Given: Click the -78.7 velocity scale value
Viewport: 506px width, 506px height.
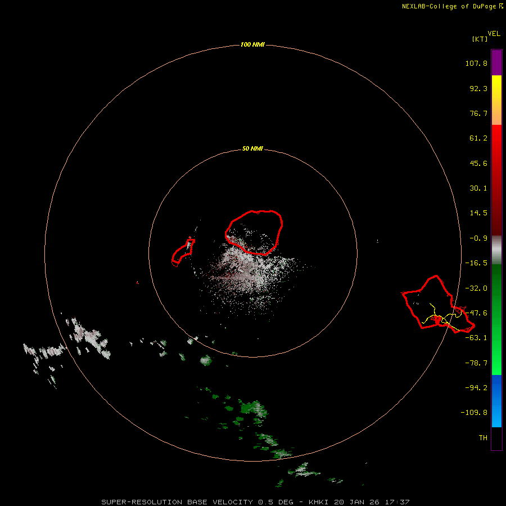Looking at the screenshot, I should click(476, 363).
